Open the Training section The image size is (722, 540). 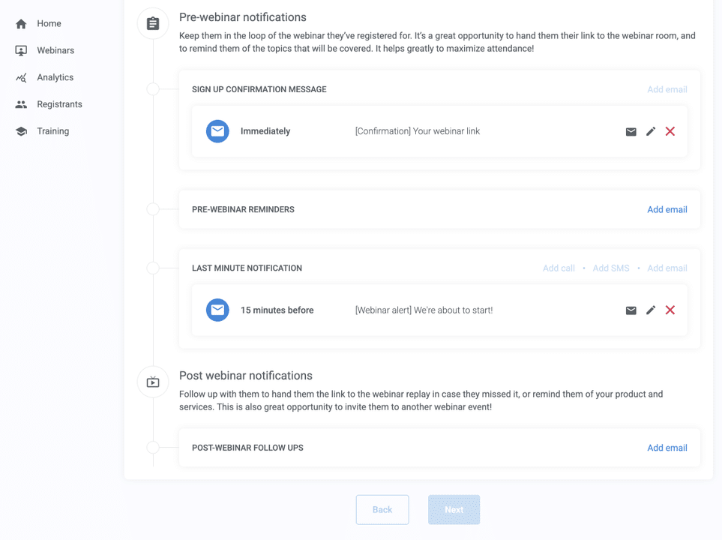[21, 130]
